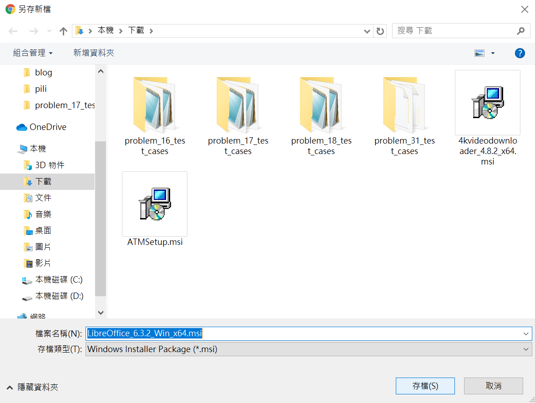Close the 另存新檔 dialog
The height and width of the screenshot is (403, 535).
[x=525, y=9]
